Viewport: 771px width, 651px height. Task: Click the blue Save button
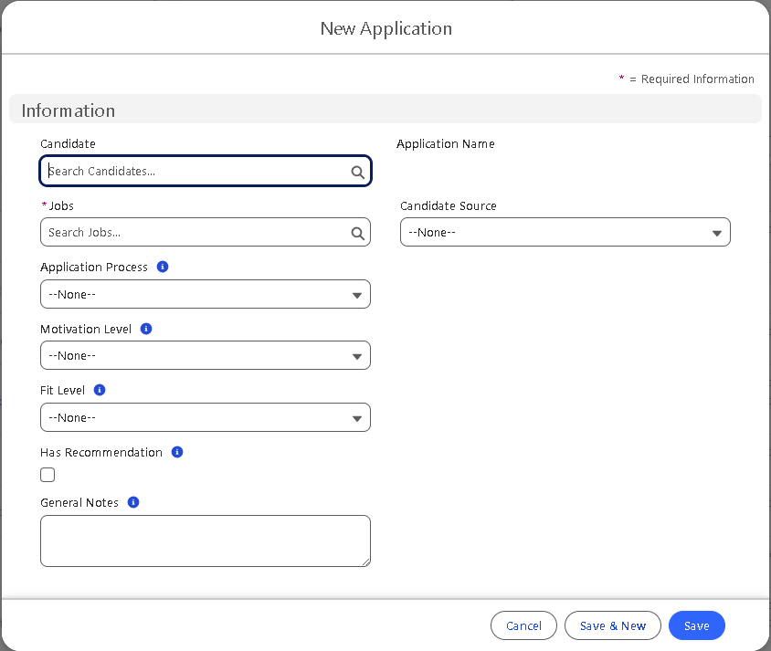[x=696, y=625]
